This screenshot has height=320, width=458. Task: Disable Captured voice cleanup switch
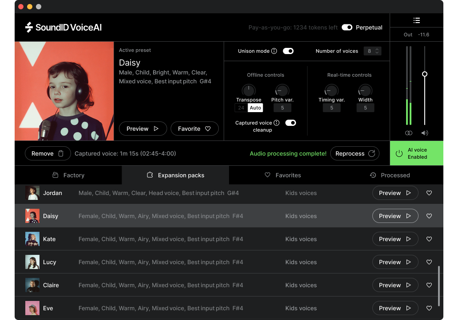click(291, 123)
